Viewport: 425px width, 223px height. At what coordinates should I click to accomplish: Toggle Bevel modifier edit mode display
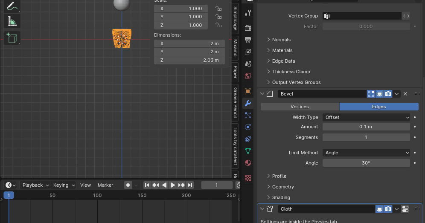(371, 94)
